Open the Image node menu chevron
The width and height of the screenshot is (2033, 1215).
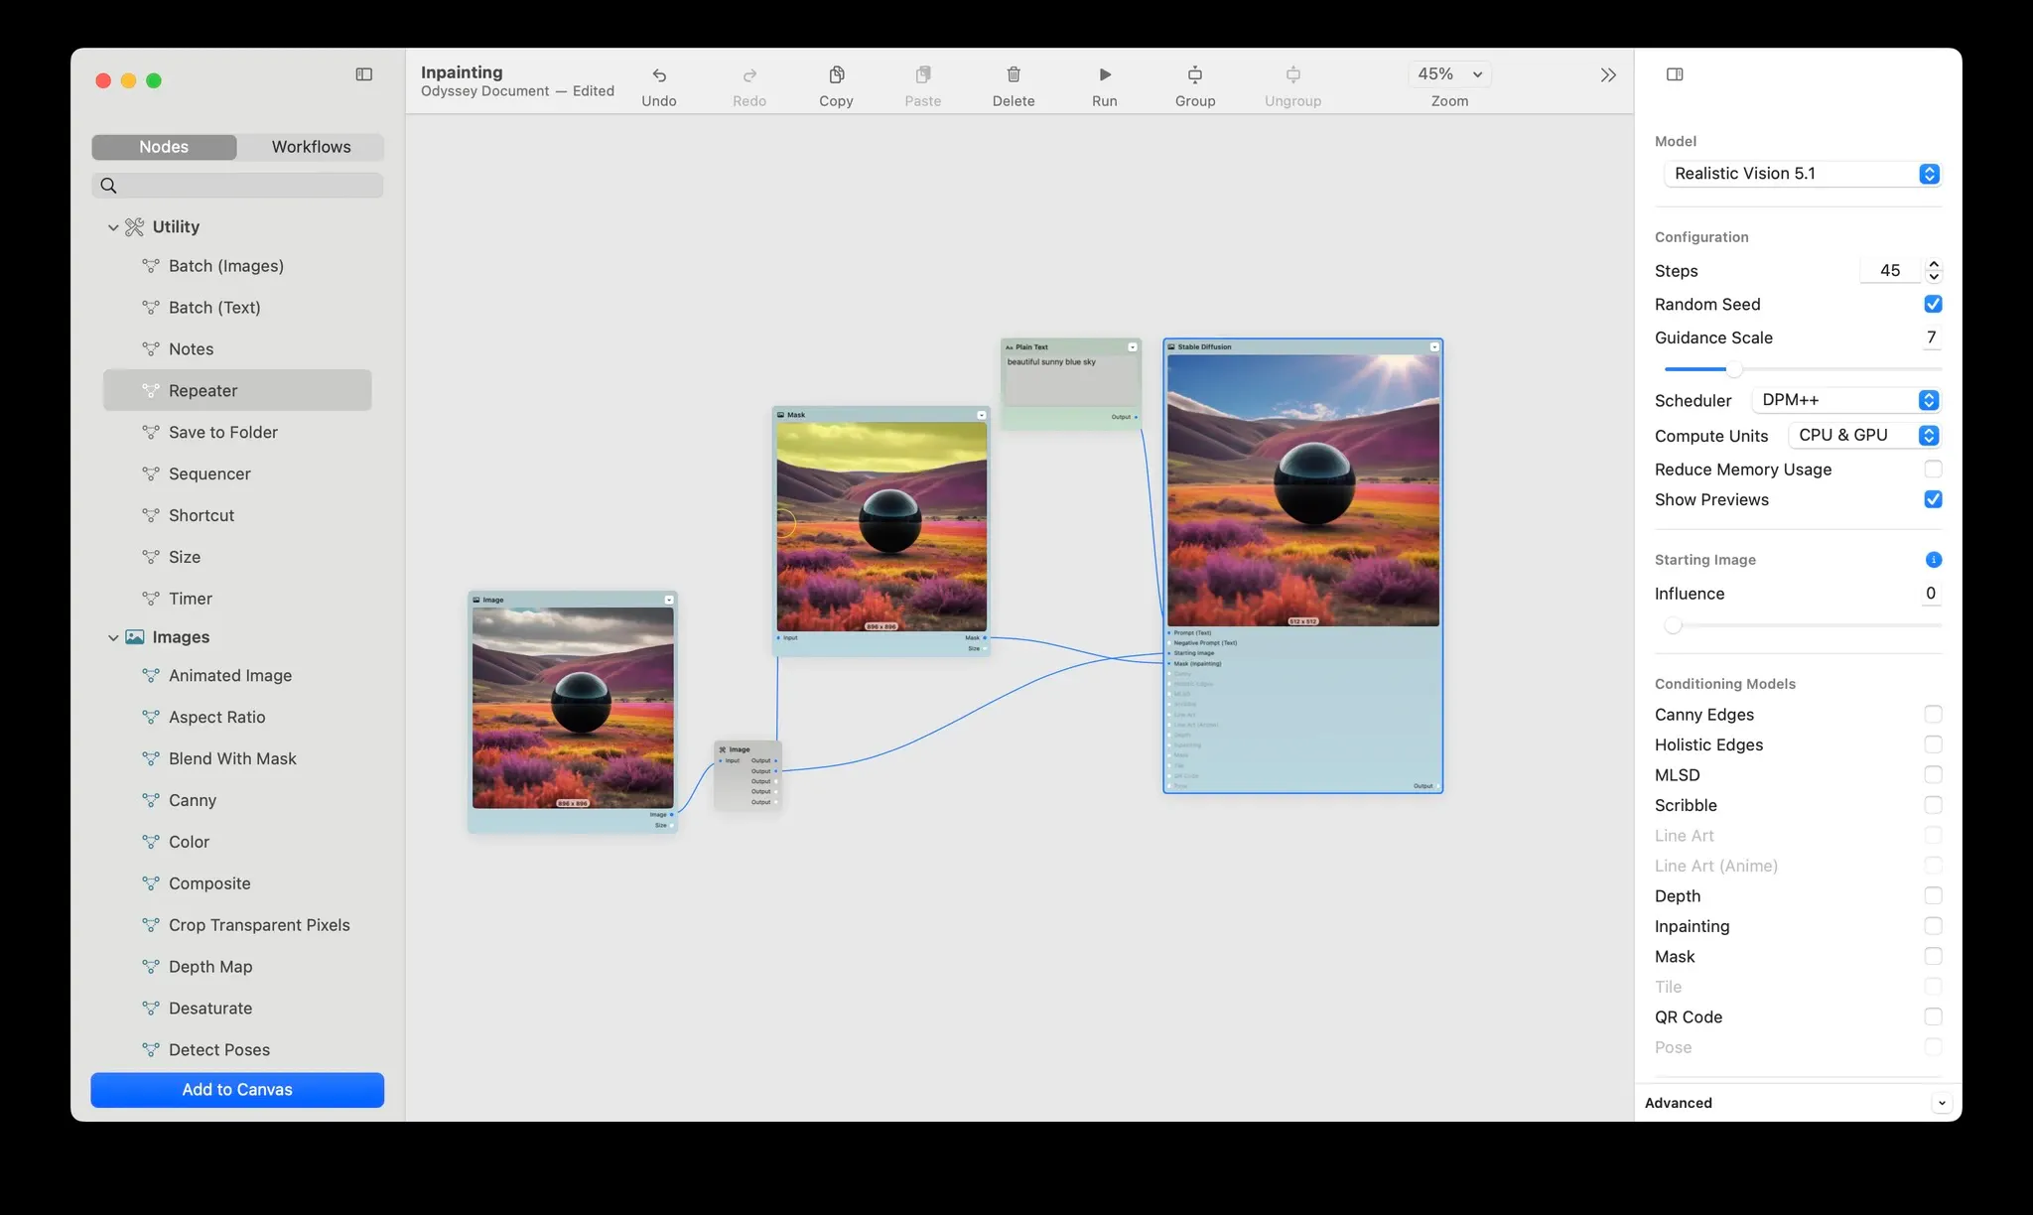click(x=669, y=600)
